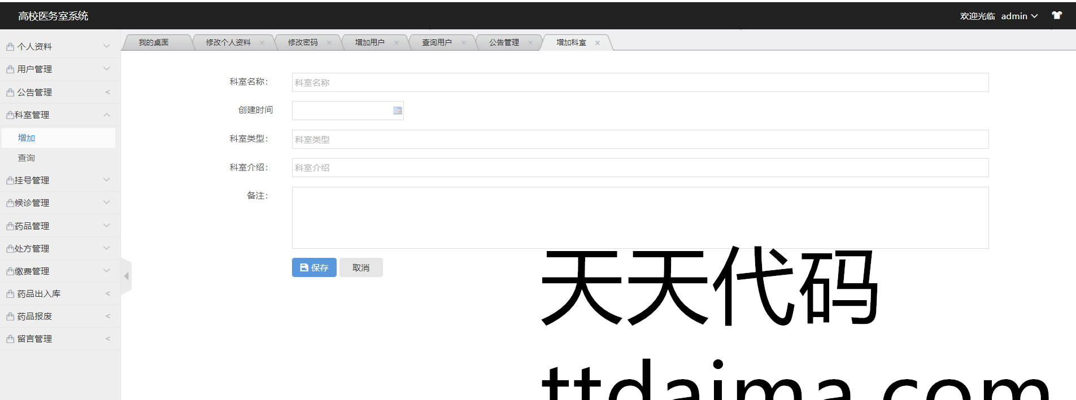Open the admin user dropdown

point(1019,16)
